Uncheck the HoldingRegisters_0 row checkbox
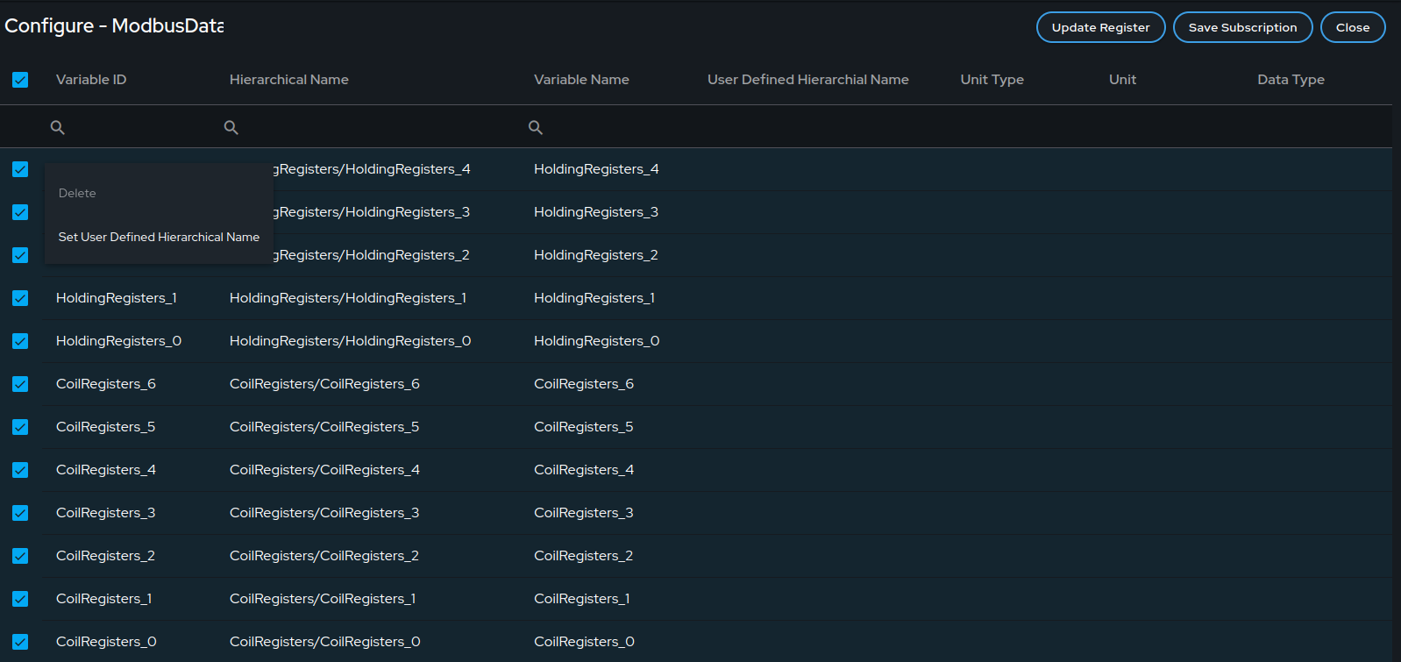Viewport: 1401px width, 662px height. [x=20, y=341]
